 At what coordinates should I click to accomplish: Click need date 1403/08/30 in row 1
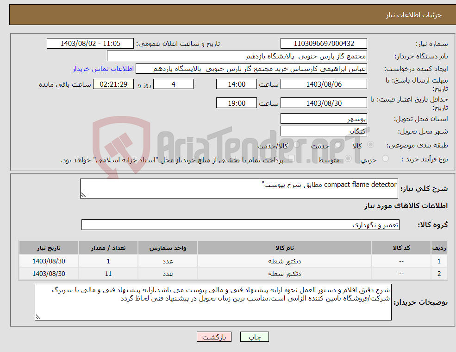point(49,261)
